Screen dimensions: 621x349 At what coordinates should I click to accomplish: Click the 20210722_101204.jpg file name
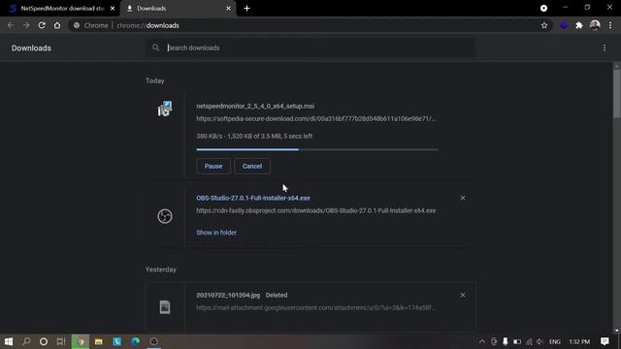click(228, 295)
